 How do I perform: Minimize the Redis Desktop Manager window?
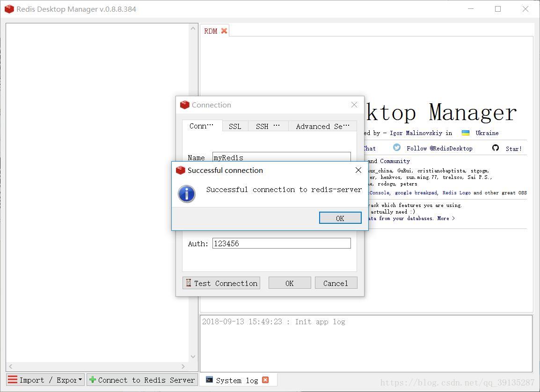471,9
